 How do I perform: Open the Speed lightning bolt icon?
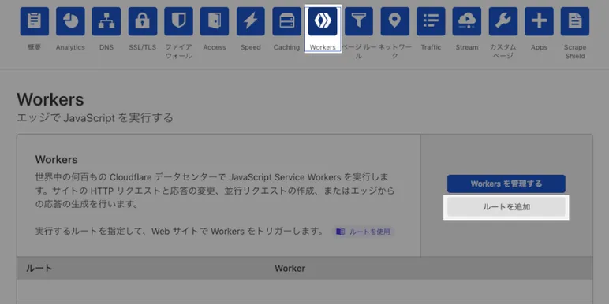pos(251,21)
